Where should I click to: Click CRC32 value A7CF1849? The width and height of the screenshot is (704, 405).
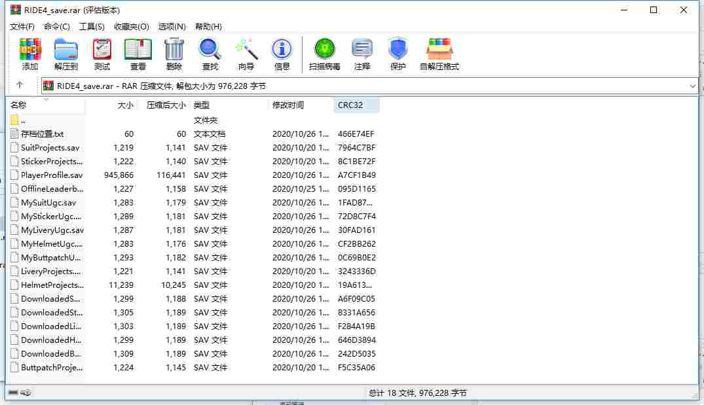[x=356, y=175]
